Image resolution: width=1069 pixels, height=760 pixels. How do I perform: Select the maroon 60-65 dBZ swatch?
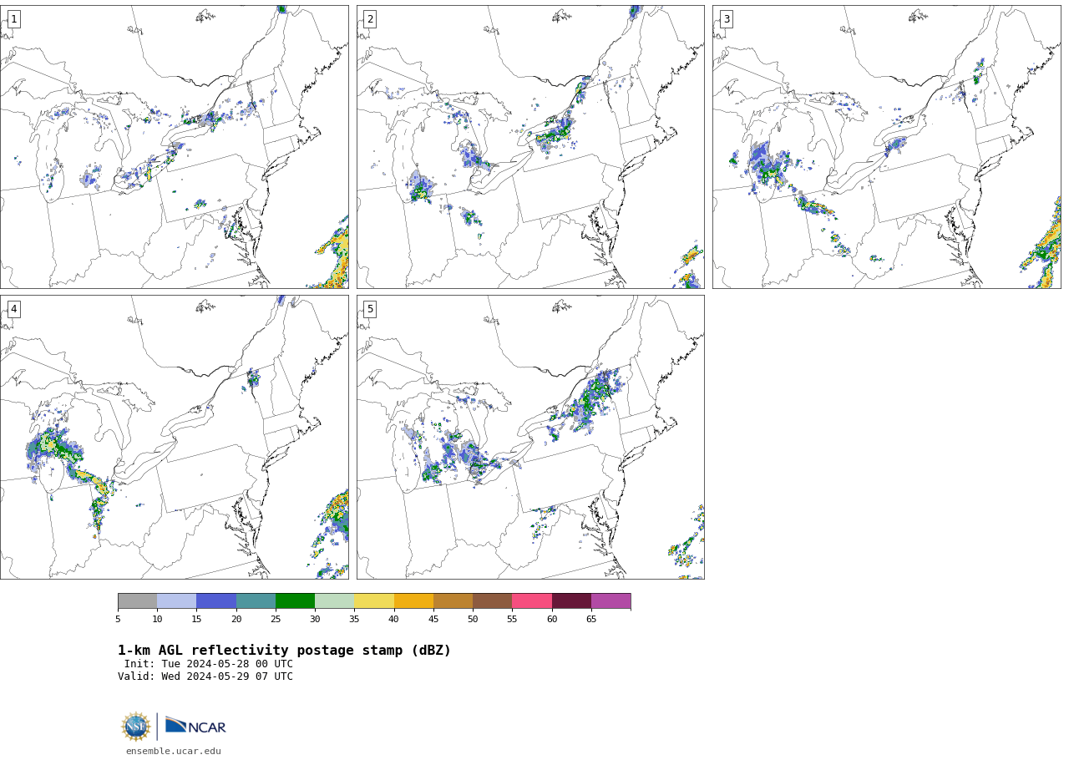[571, 601]
